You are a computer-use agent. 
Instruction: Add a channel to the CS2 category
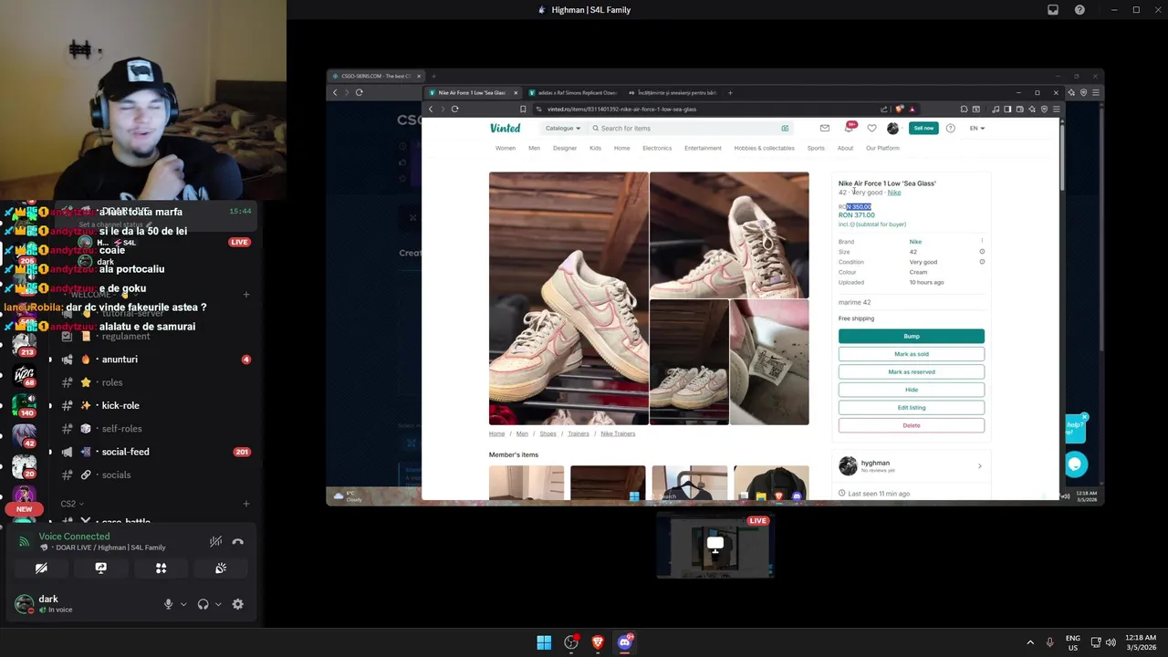[x=246, y=504]
